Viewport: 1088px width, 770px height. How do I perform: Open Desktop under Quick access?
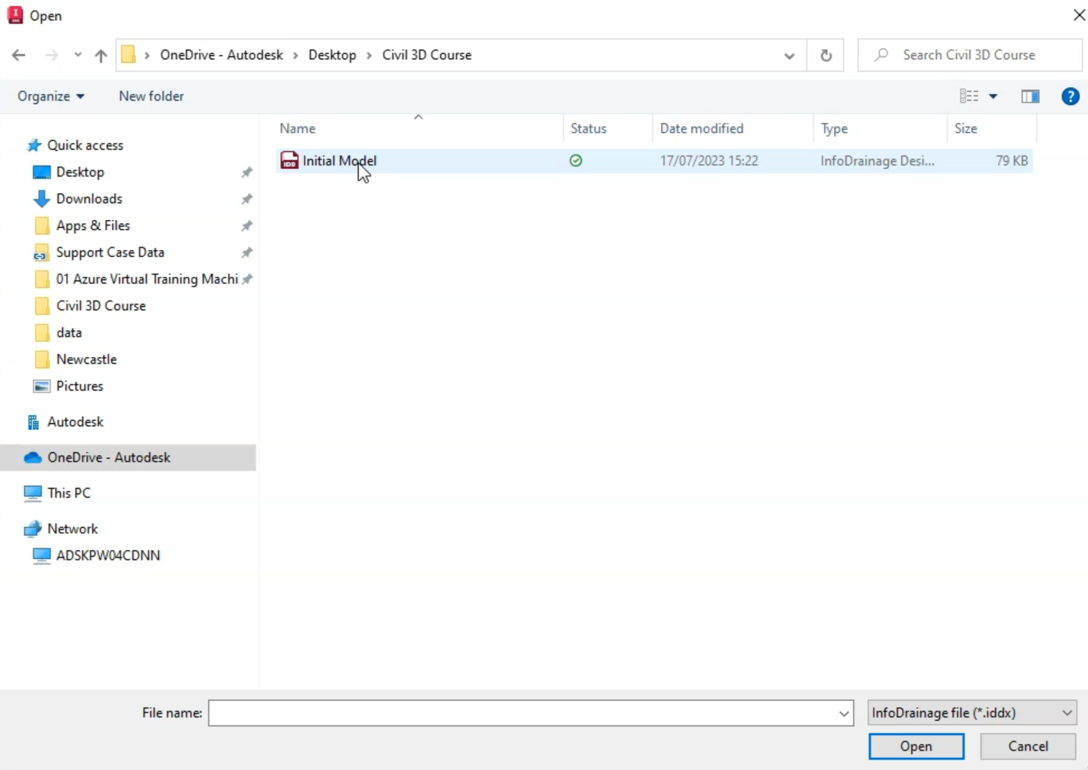[x=80, y=172]
